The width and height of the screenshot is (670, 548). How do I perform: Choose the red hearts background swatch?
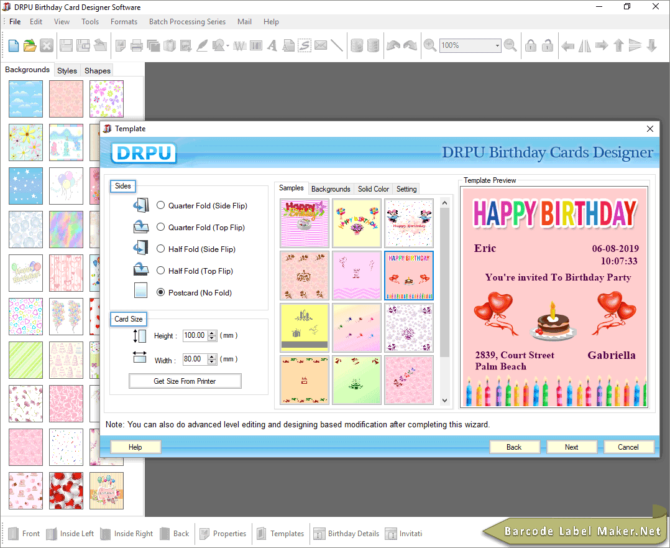pyautogui.click(x=67, y=491)
